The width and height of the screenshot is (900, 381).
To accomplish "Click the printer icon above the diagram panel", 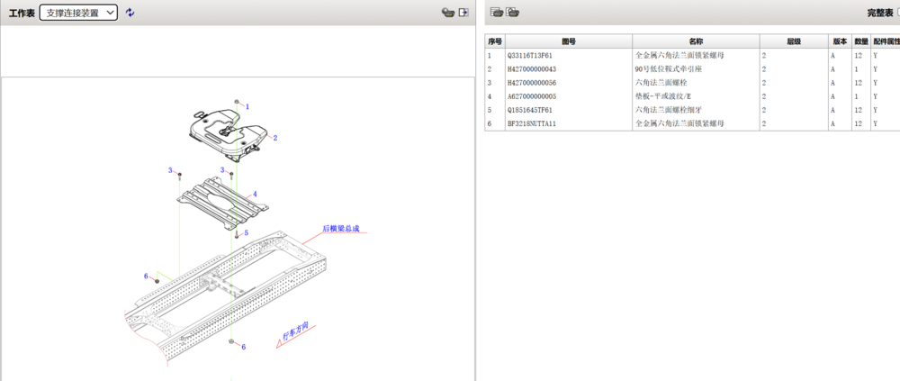I will point(447,13).
